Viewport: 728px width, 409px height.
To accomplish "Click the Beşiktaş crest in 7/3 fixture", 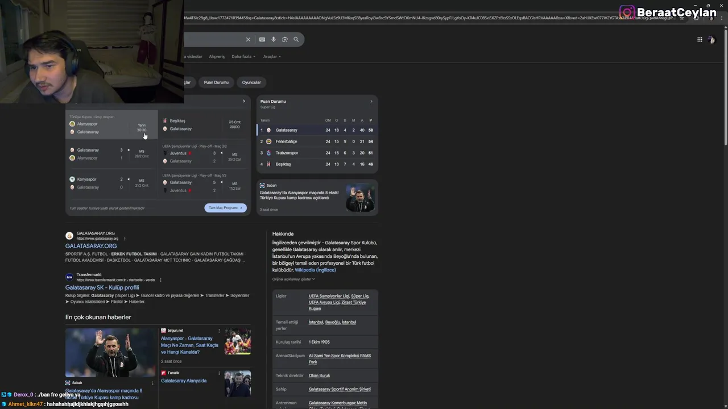I will point(165,120).
